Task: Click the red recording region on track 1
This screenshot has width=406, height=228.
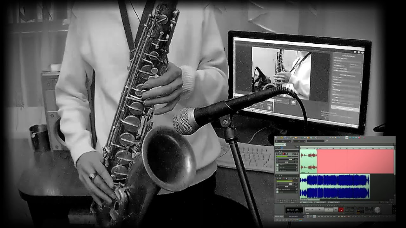Action: pos(356,161)
